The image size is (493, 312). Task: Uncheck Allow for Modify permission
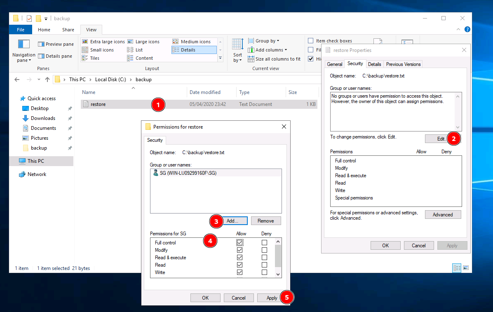coord(239,250)
